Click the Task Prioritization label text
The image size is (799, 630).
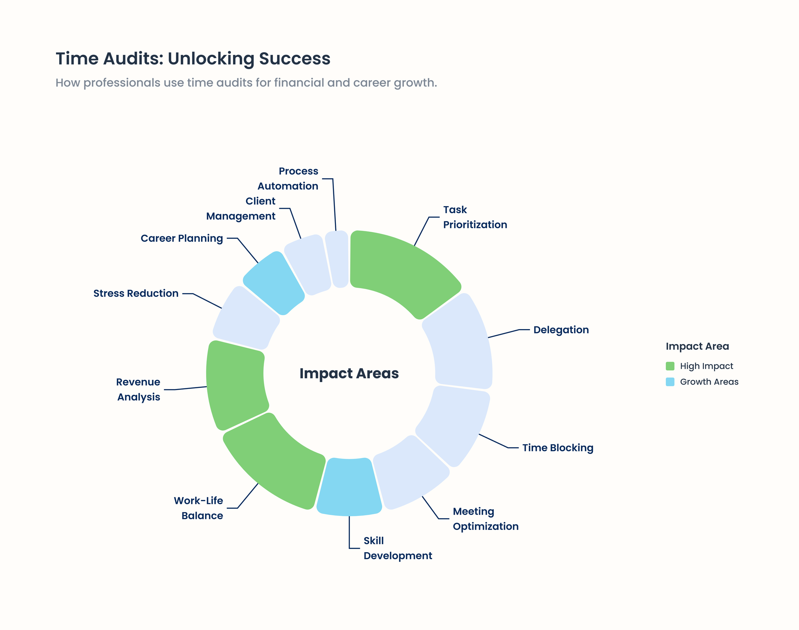click(475, 217)
